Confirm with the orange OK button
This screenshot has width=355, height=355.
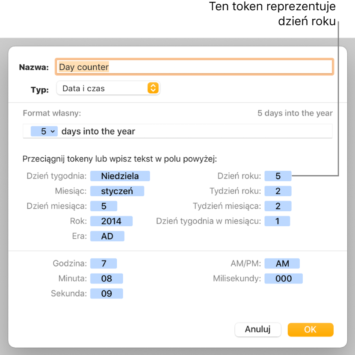(x=311, y=329)
